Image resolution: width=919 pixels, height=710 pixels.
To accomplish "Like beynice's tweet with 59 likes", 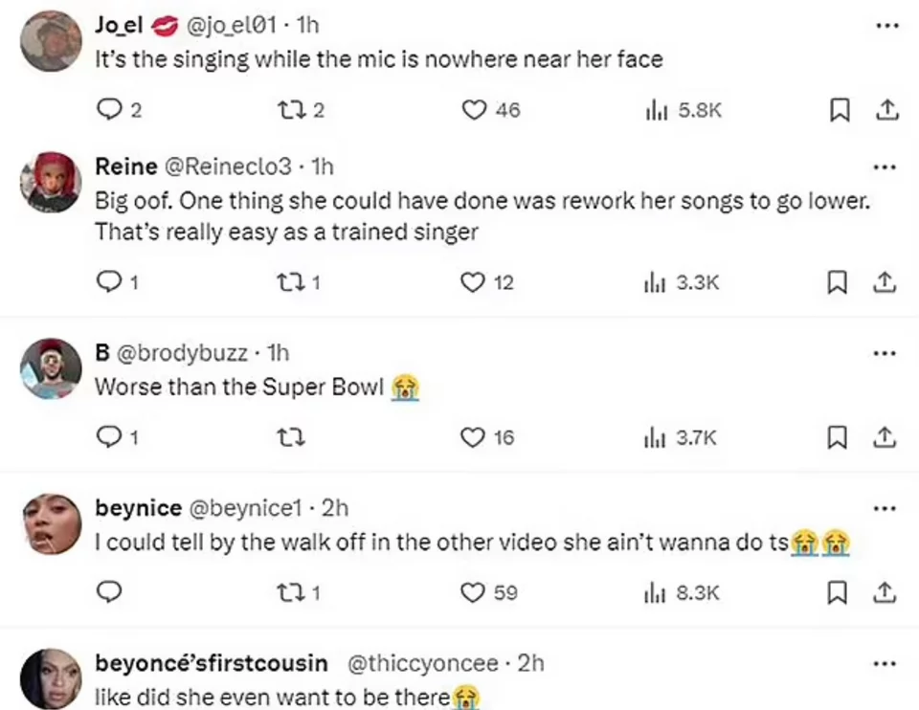I will click(x=474, y=592).
